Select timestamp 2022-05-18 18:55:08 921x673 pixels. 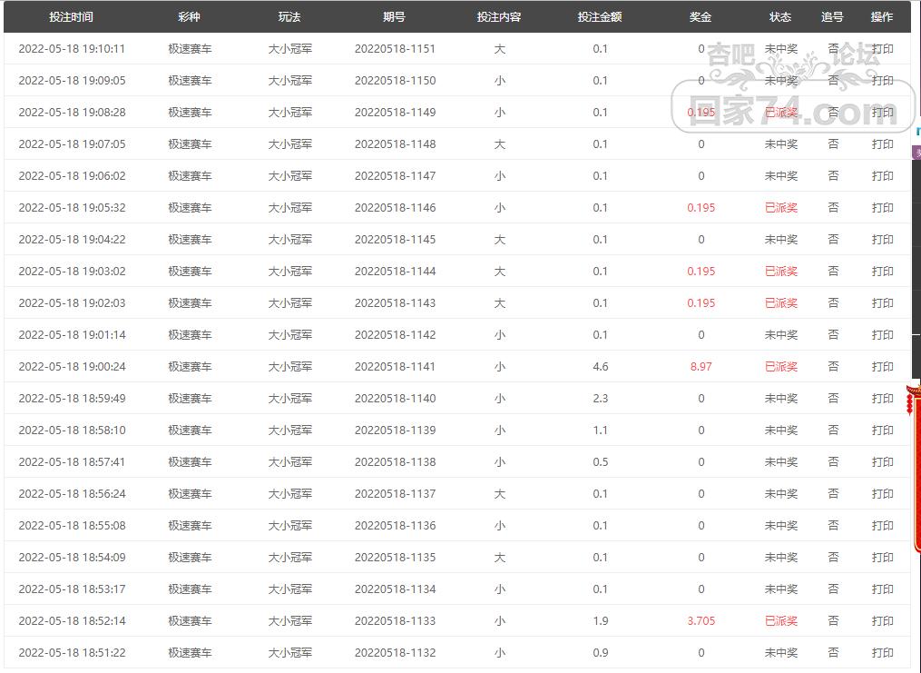pos(72,525)
